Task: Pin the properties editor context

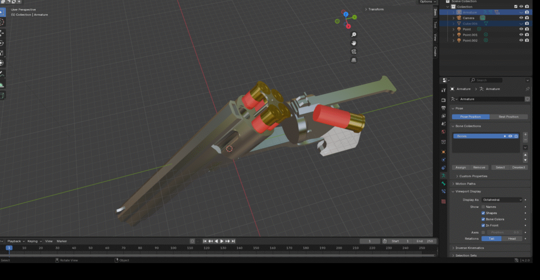Action: [x=527, y=89]
